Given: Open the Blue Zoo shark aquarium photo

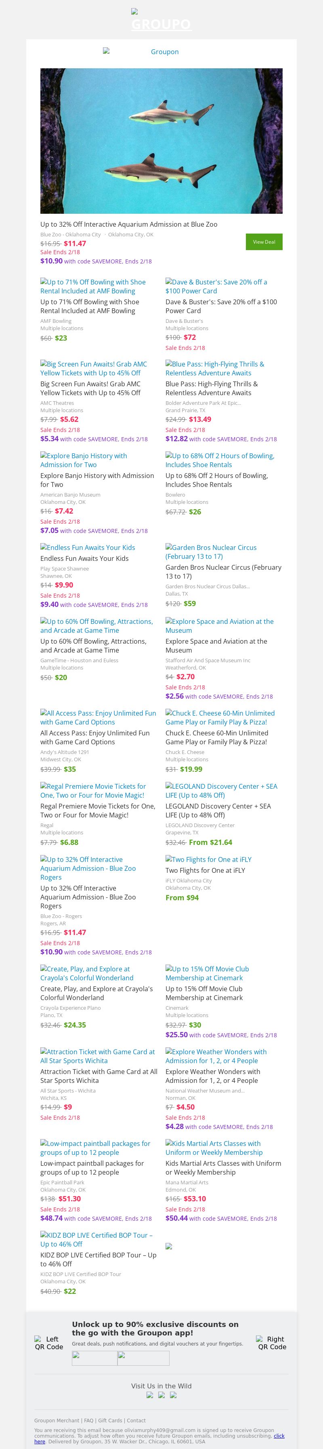Looking at the screenshot, I should (161, 141).
